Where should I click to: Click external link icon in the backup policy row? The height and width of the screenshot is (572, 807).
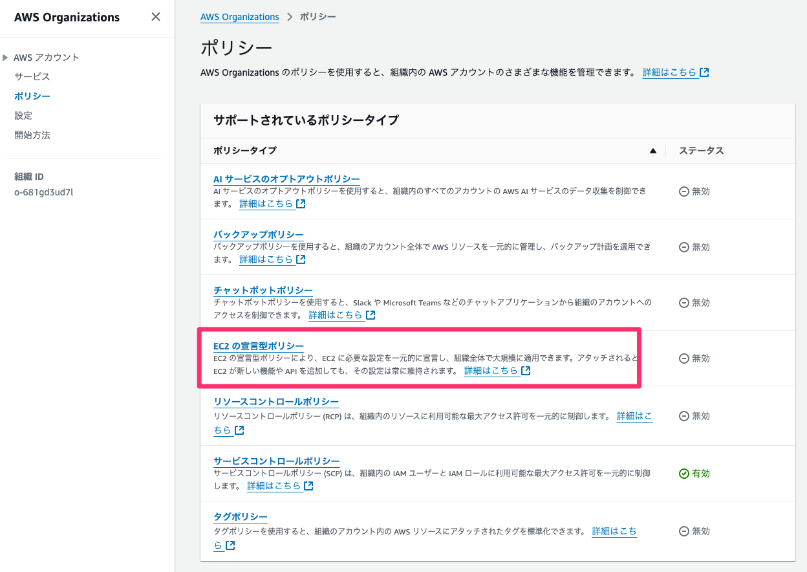click(301, 259)
